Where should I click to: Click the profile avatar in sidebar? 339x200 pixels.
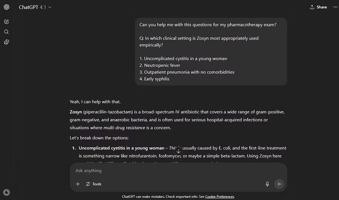pos(7,192)
